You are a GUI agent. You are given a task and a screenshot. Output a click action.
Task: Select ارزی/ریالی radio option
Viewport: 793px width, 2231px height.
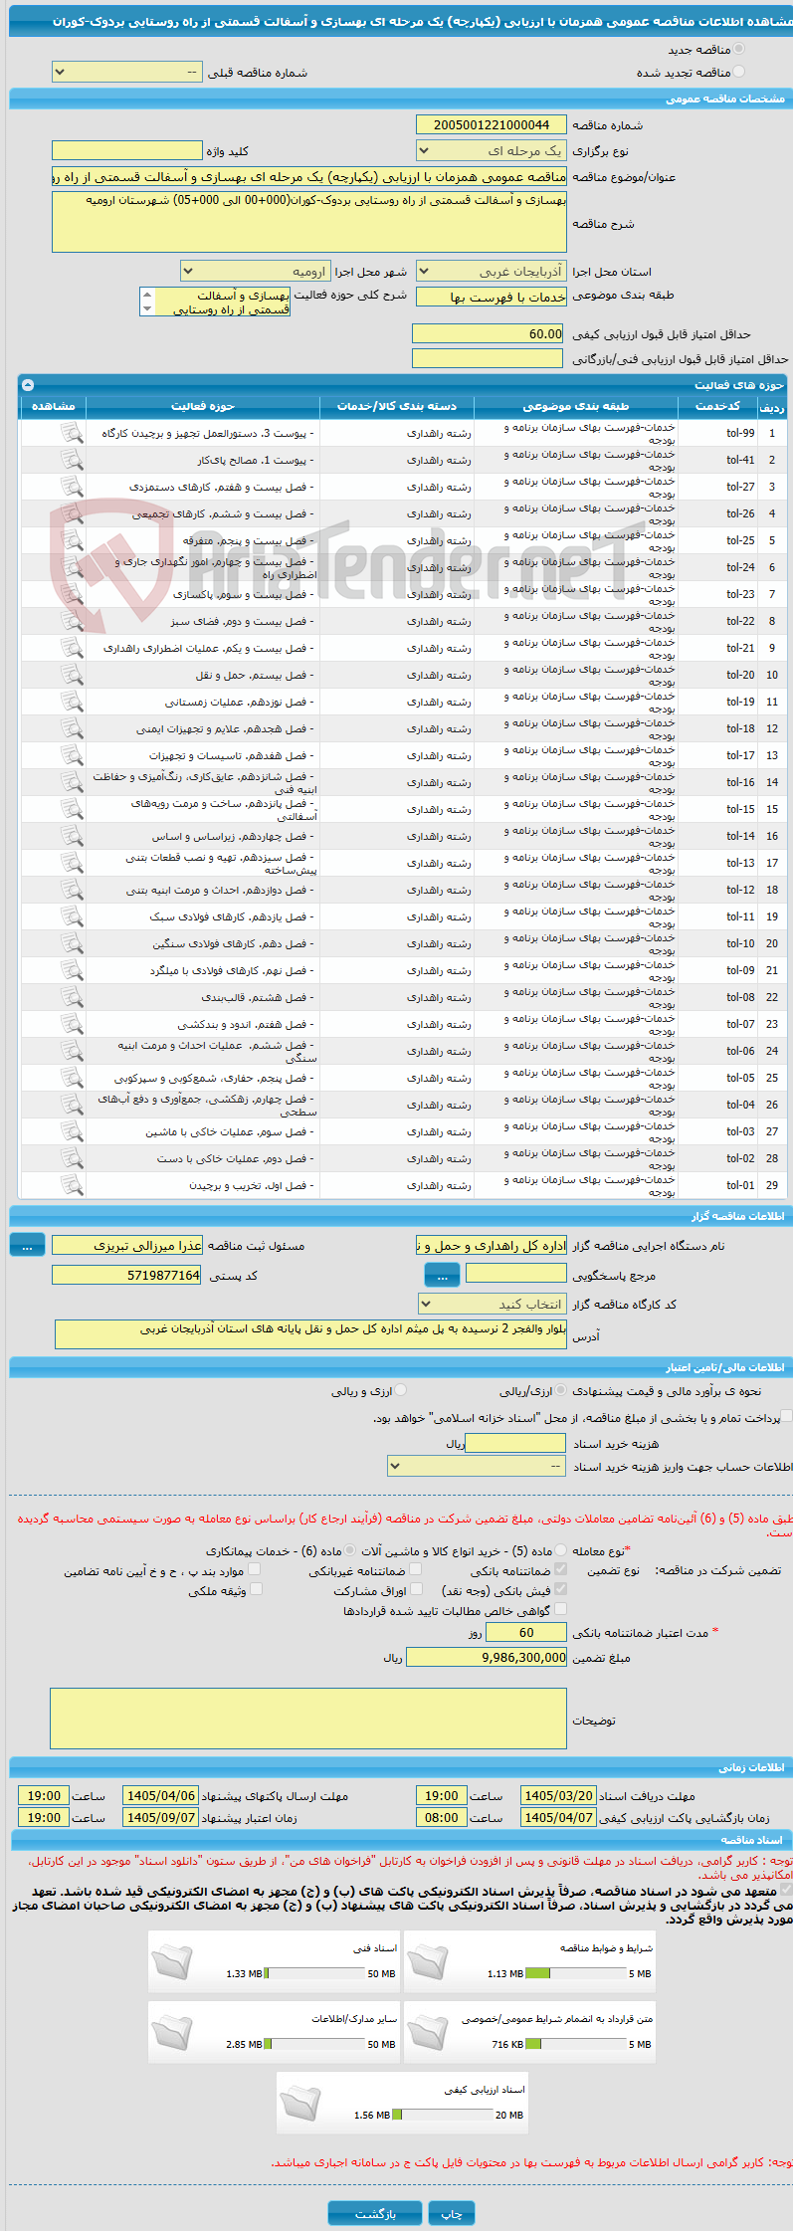point(561,1390)
